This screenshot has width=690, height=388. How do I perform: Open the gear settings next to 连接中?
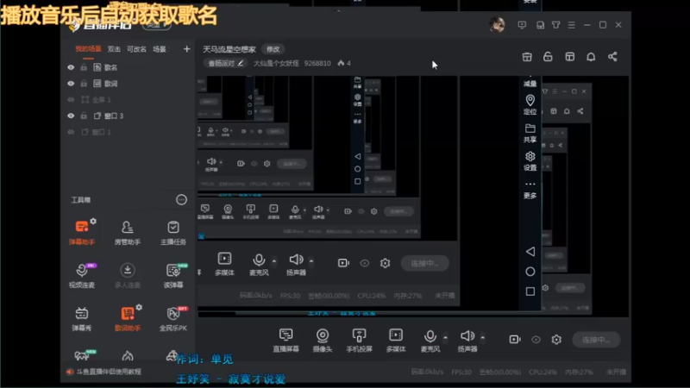click(556, 339)
